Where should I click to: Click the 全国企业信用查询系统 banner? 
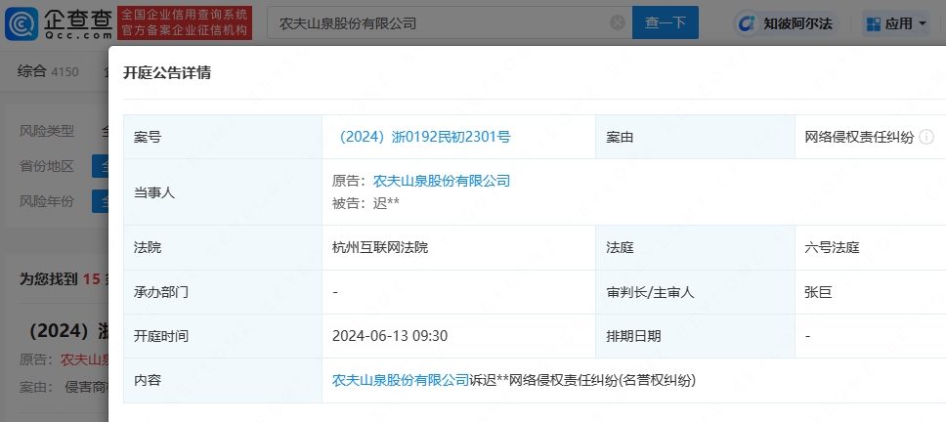[x=185, y=22]
